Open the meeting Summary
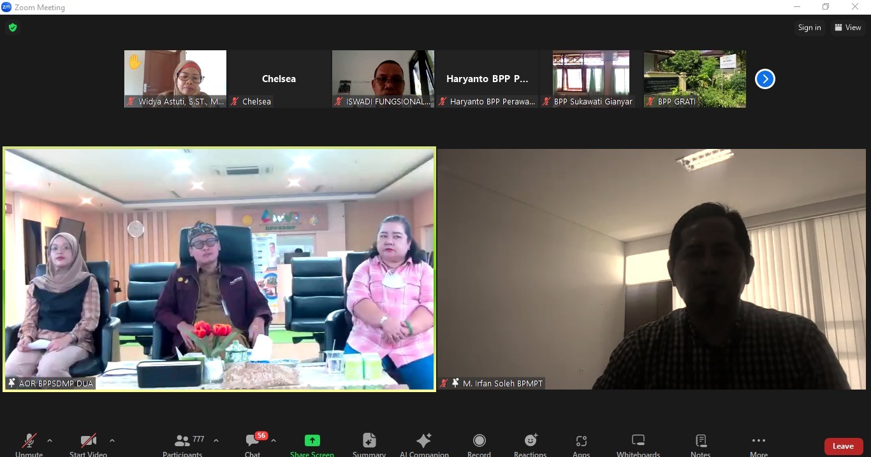The width and height of the screenshot is (871, 457). click(x=369, y=444)
